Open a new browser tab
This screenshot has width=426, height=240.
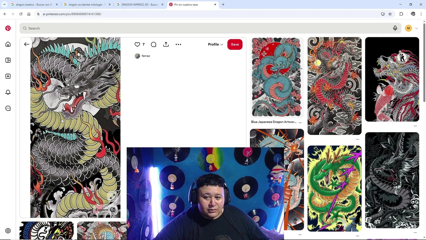click(x=223, y=5)
